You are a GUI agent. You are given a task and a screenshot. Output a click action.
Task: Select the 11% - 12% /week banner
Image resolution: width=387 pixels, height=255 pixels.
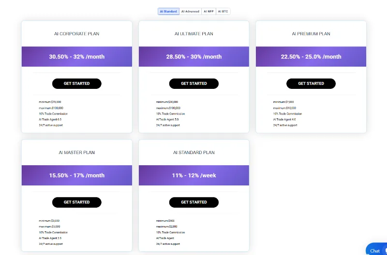click(194, 175)
